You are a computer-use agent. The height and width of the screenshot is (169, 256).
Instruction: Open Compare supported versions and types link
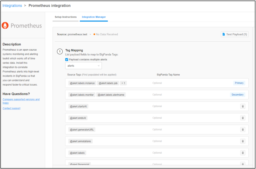21,101
